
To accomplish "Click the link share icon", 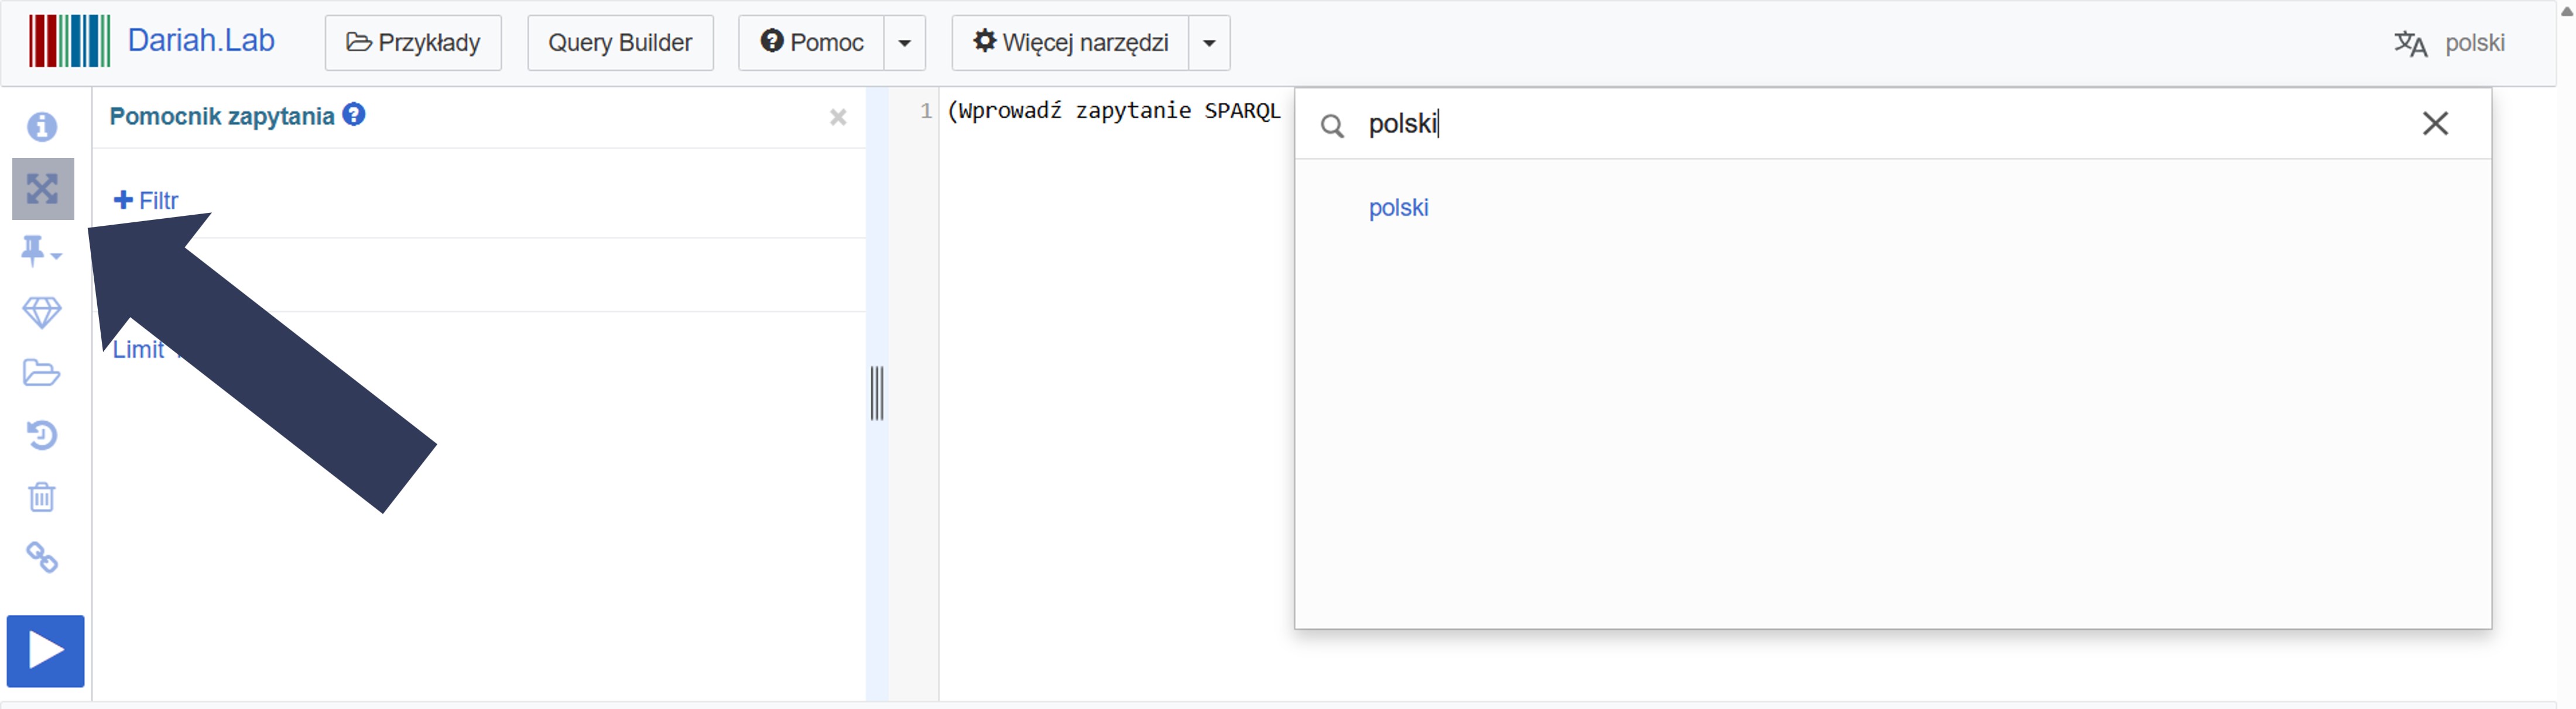I will tap(42, 557).
